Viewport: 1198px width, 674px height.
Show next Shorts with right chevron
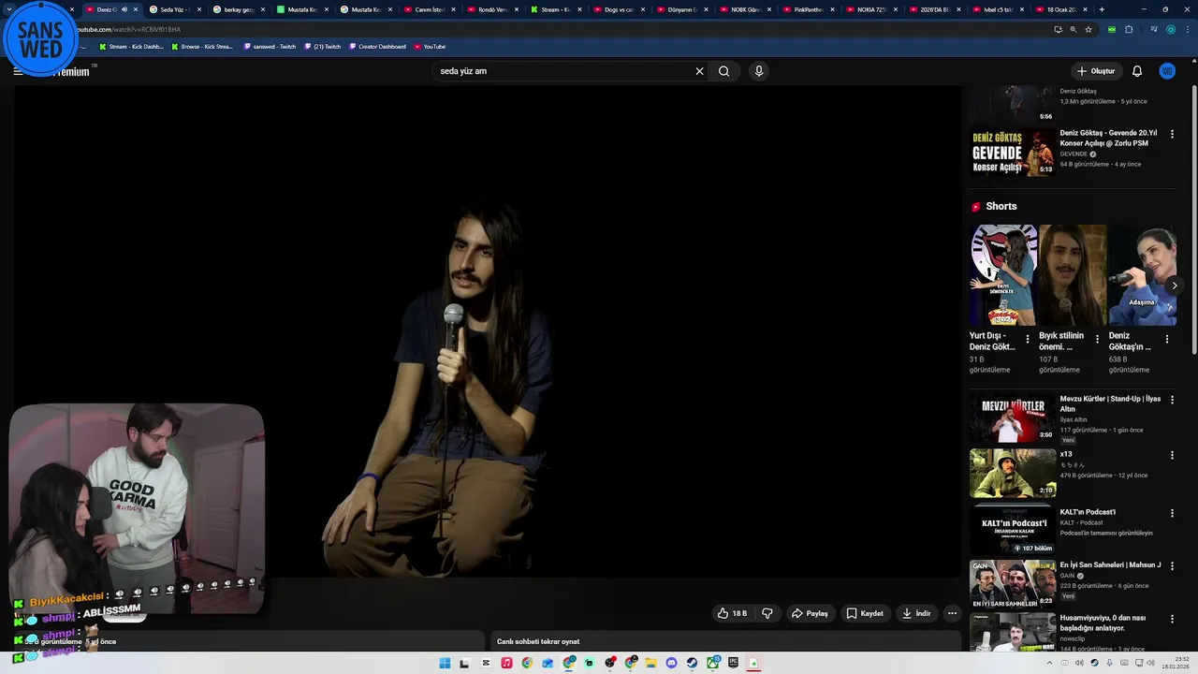[1174, 286]
